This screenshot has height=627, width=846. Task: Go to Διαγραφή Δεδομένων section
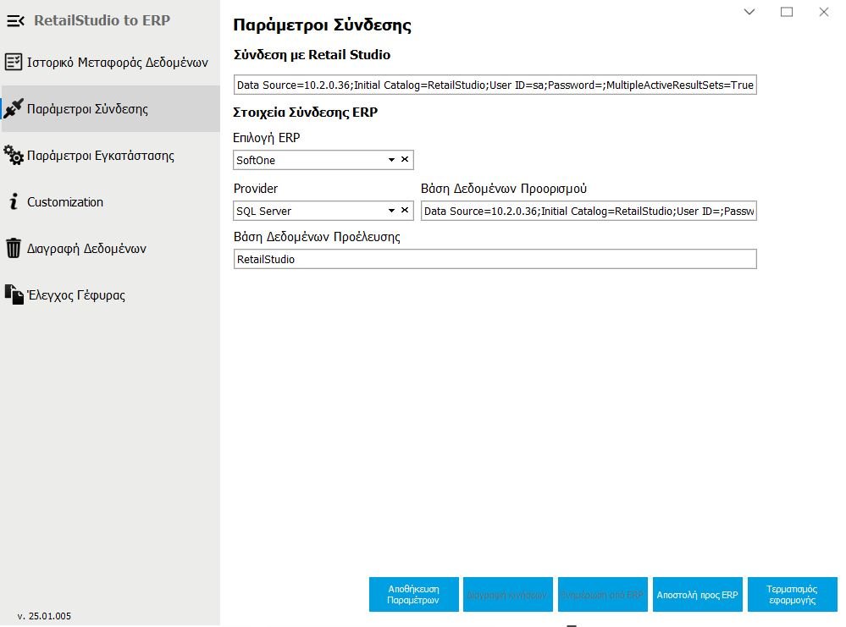pyautogui.click(x=86, y=249)
